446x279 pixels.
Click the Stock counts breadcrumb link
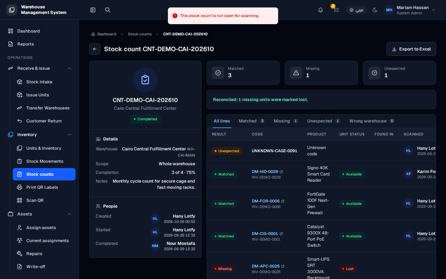[140, 34]
